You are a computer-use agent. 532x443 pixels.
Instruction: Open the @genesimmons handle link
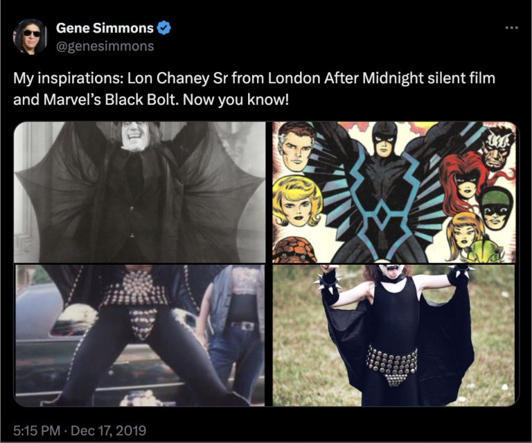(105, 46)
